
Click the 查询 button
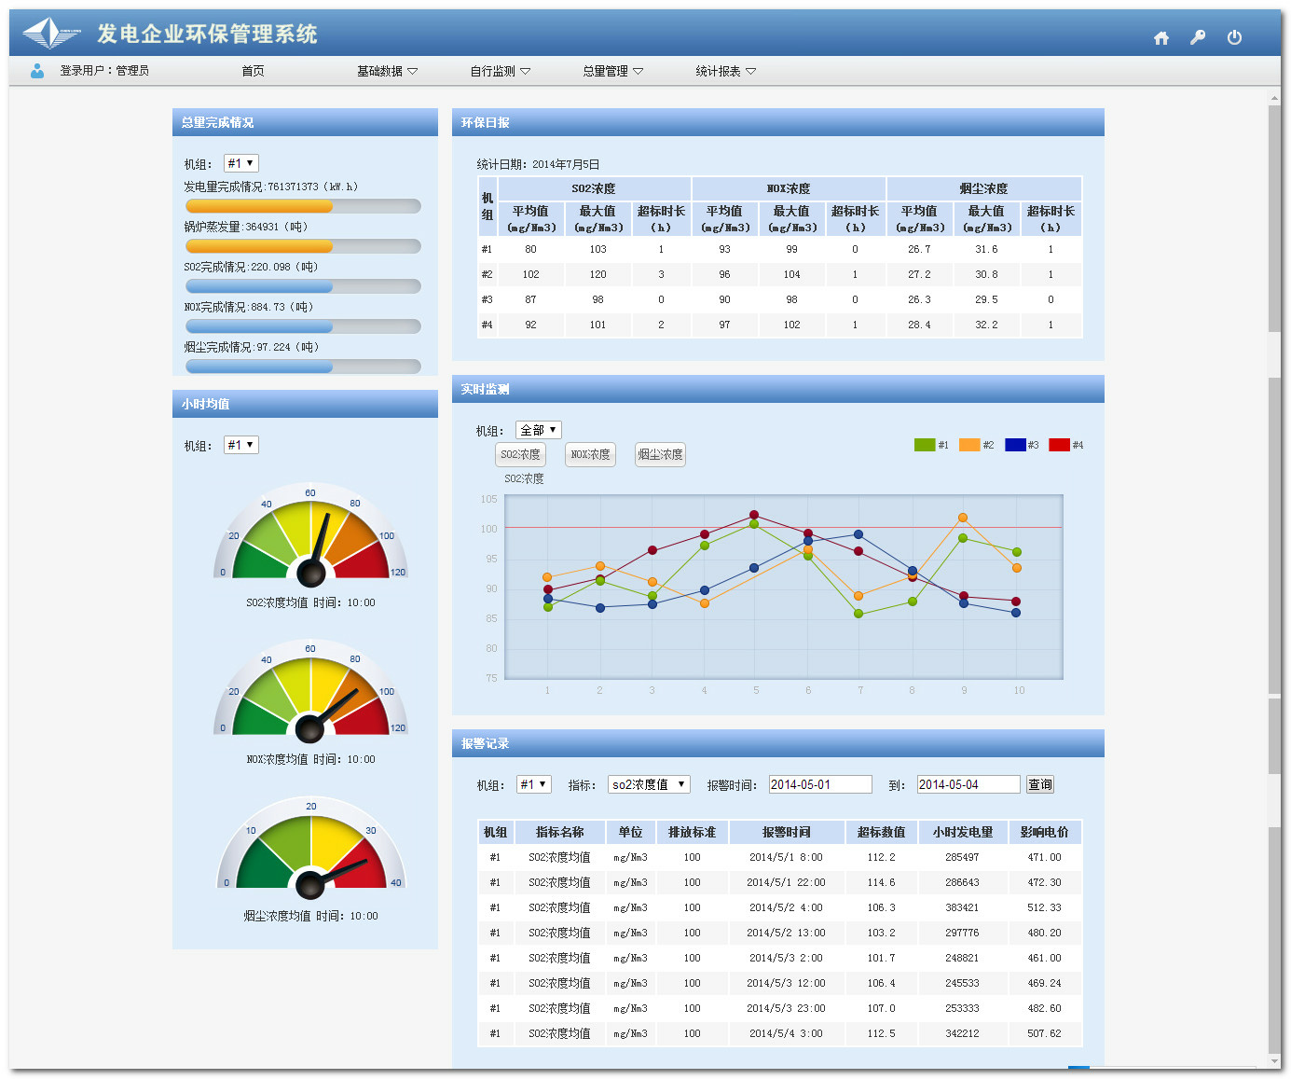point(1039,784)
